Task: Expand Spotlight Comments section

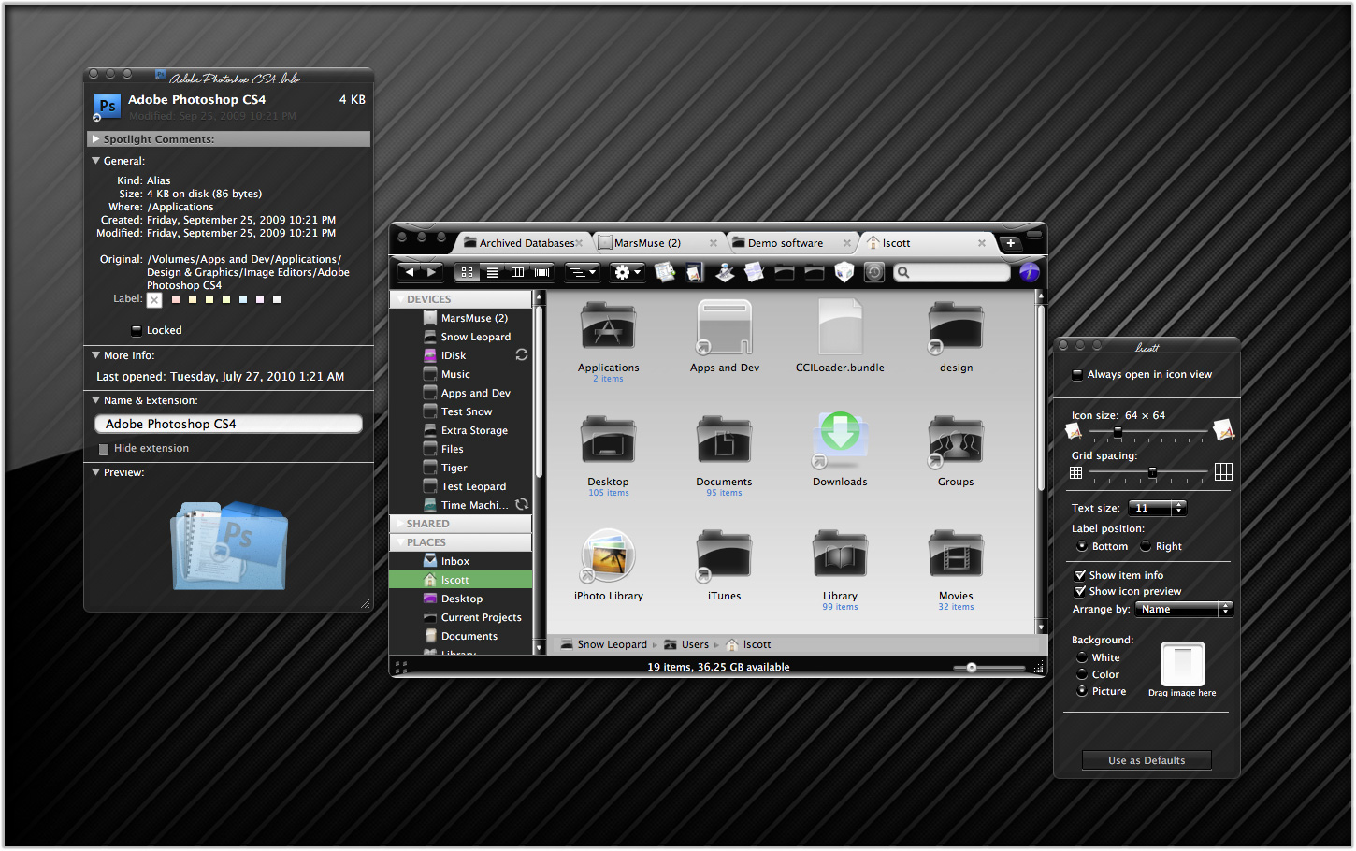Action: click(x=95, y=138)
